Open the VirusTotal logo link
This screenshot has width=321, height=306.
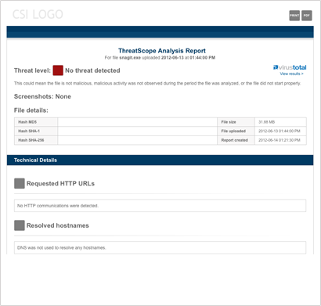pyautogui.click(x=290, y=67)
